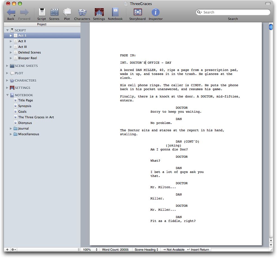The image size is (277, 258).
Task: Open the Characters masks toolbar icon
Action: pyautogui.click(x=82, y=12)
